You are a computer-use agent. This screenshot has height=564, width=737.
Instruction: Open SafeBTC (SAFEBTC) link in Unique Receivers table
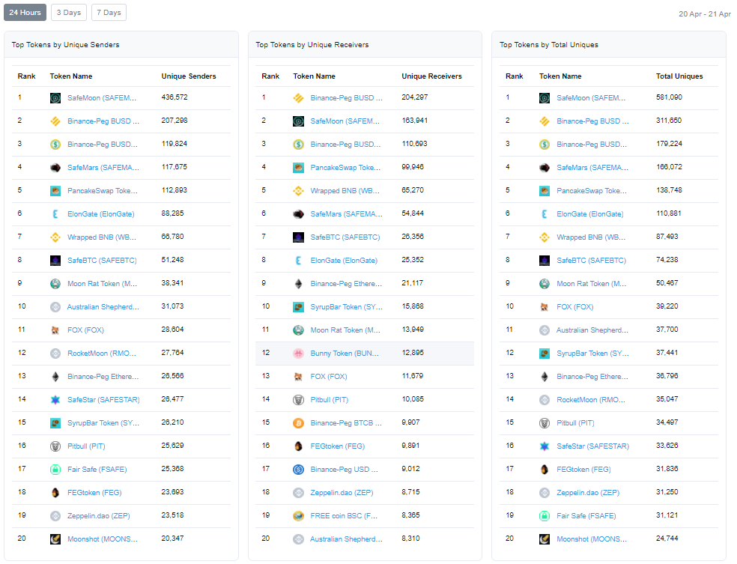345,237
